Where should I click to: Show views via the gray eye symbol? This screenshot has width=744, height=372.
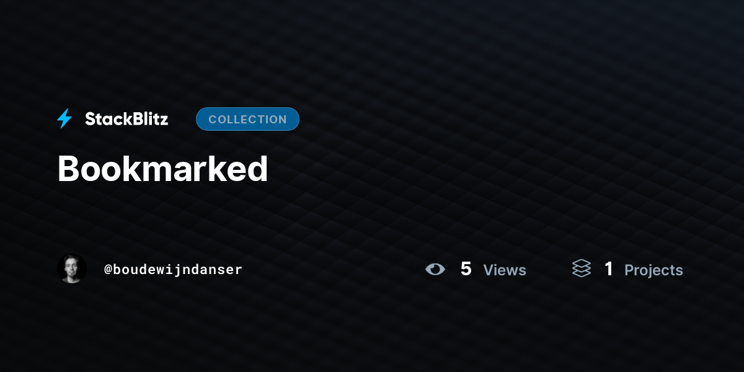click(435, 269)
